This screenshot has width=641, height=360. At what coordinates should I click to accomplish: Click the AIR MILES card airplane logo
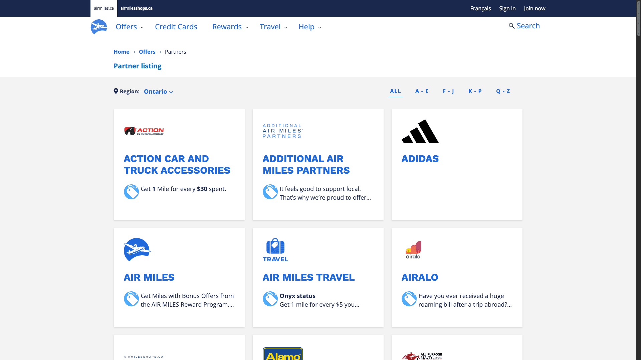(x=137, y=250)
